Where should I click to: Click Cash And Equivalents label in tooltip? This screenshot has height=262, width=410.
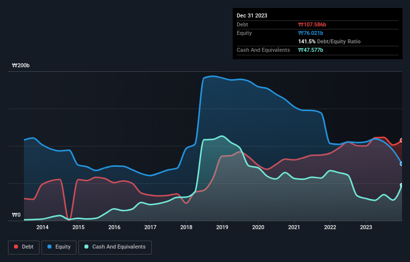click(263, 50)
